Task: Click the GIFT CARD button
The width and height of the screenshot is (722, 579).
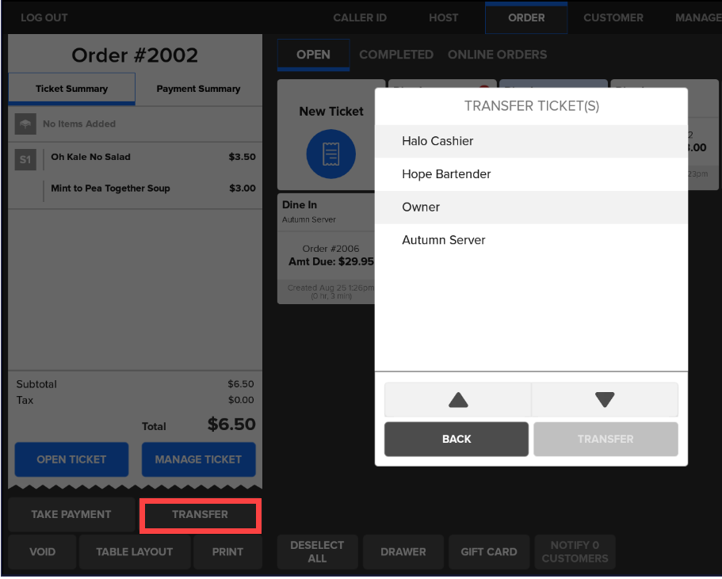Action: click(x=489, y=551)
